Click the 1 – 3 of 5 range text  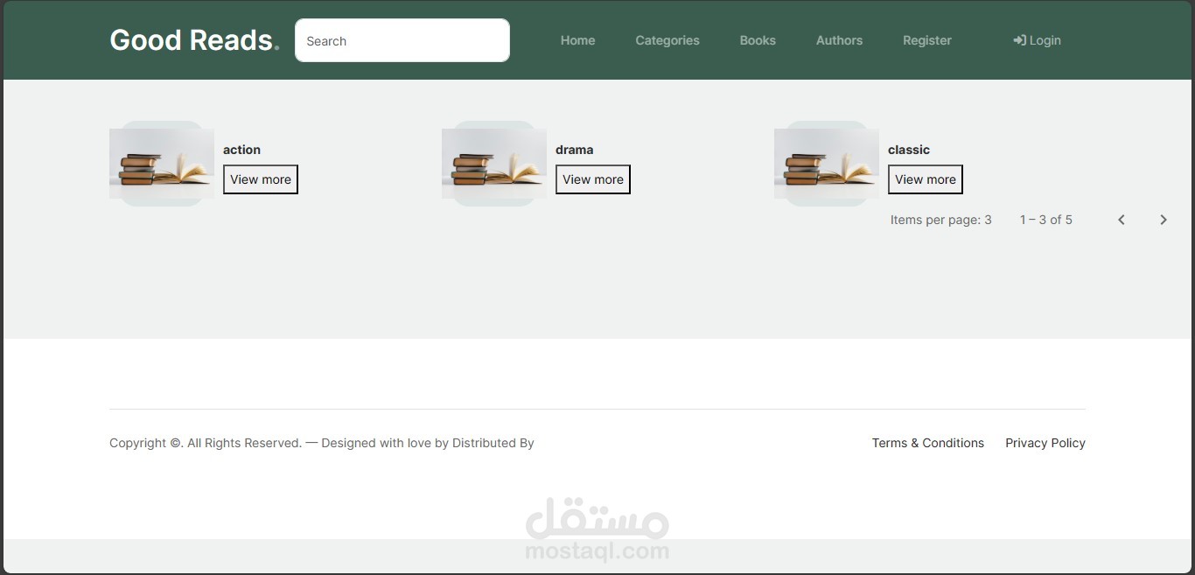tap(1046, 220)
